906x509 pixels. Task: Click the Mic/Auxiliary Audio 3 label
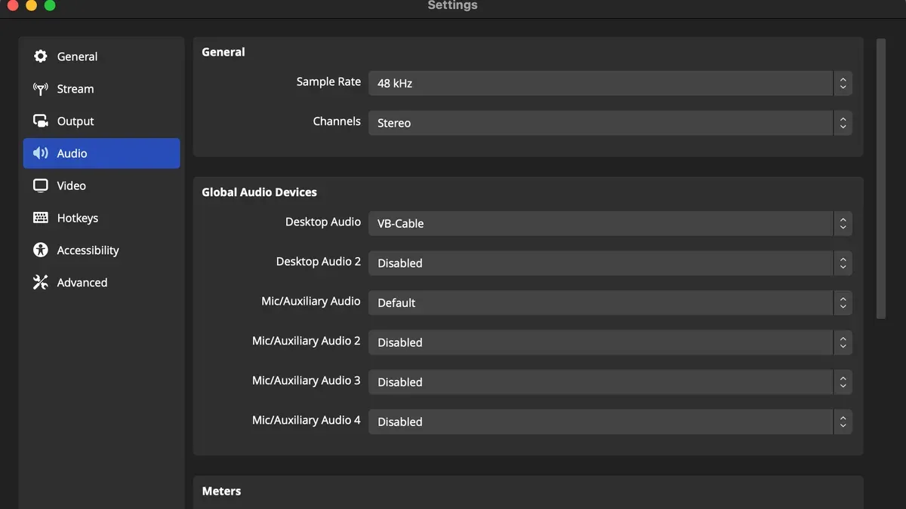307,381
